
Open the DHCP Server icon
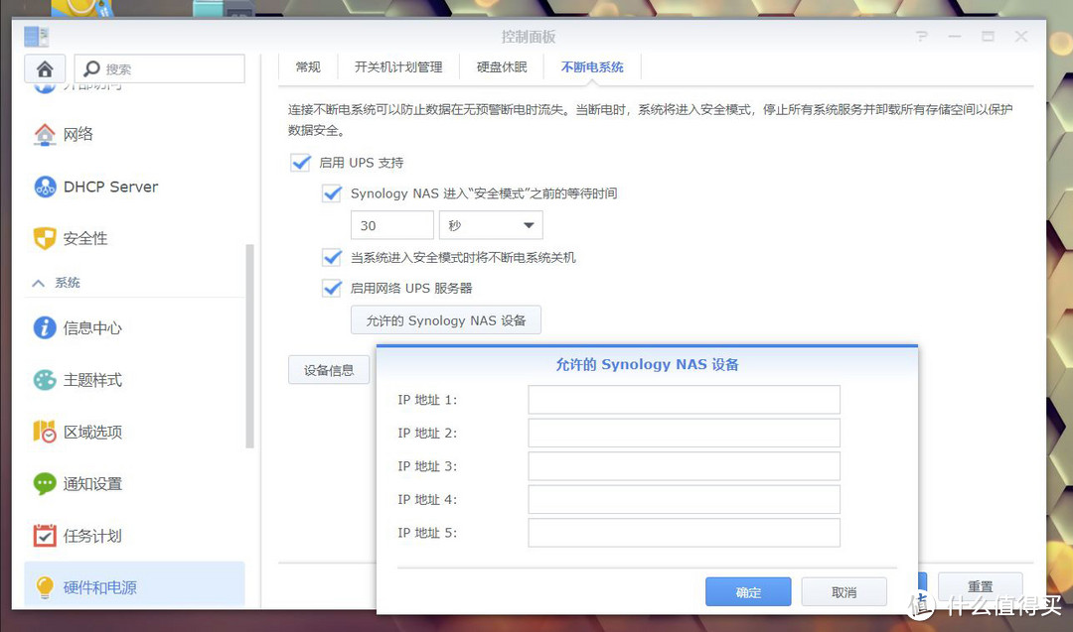45,187
